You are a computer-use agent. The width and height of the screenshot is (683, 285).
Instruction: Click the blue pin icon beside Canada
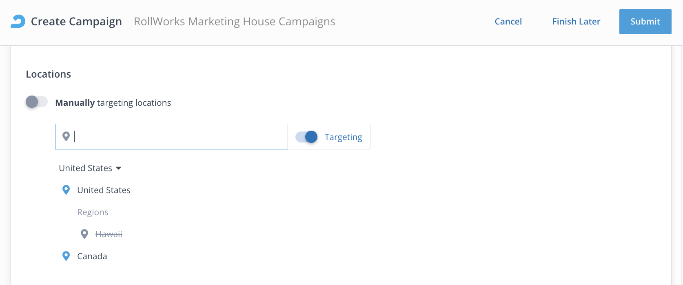(x=66, y=256)
